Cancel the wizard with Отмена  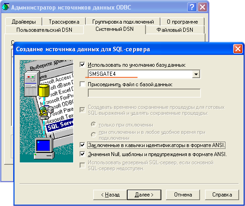[183, 195]
